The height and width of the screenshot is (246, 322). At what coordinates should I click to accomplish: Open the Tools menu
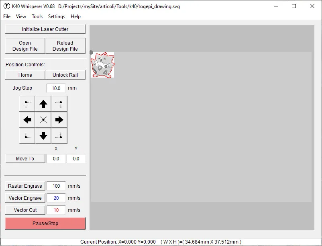point(37,16)
